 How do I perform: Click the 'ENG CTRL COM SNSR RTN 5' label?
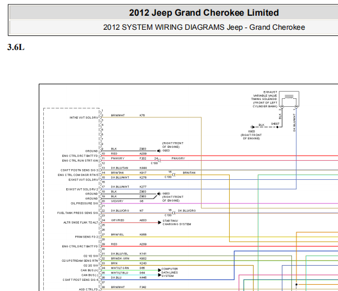tap(78, 175)
